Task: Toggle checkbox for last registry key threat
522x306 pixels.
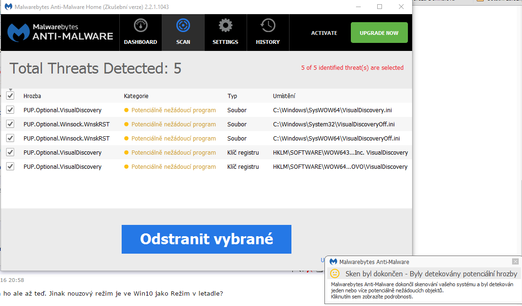Action: point(10,166)
